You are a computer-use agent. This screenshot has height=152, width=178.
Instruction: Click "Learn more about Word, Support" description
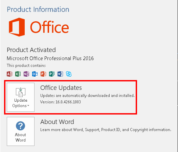(x=106, y=130)
